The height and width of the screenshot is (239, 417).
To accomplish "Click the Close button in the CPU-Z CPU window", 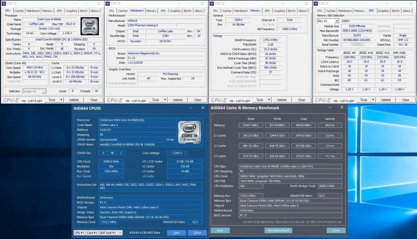I will click(x=93, y=100).
